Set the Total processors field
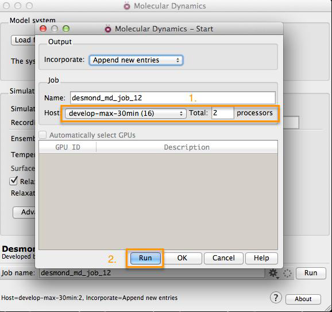The width and height of the screenshot is (332, 312). [x=222, y=113]
